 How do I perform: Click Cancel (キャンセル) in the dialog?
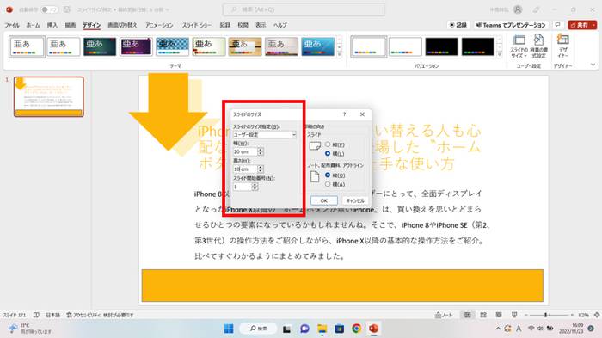(355, 200)
